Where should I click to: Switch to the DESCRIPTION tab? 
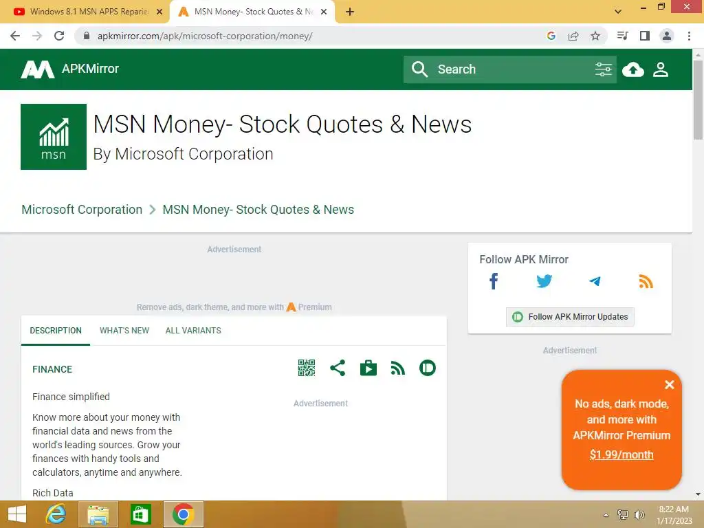56,331
